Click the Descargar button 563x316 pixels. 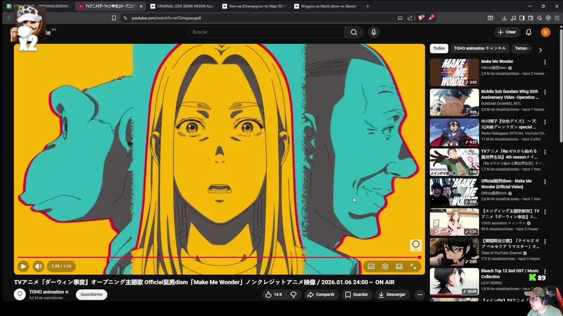coord(392,294)
